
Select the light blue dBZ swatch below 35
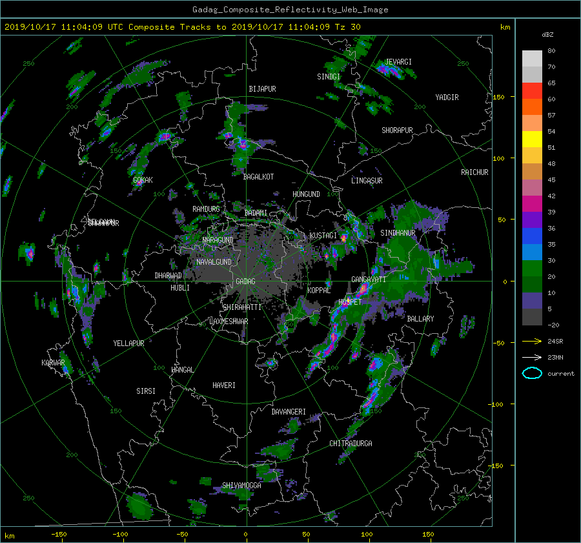click(x=532, y=252)
